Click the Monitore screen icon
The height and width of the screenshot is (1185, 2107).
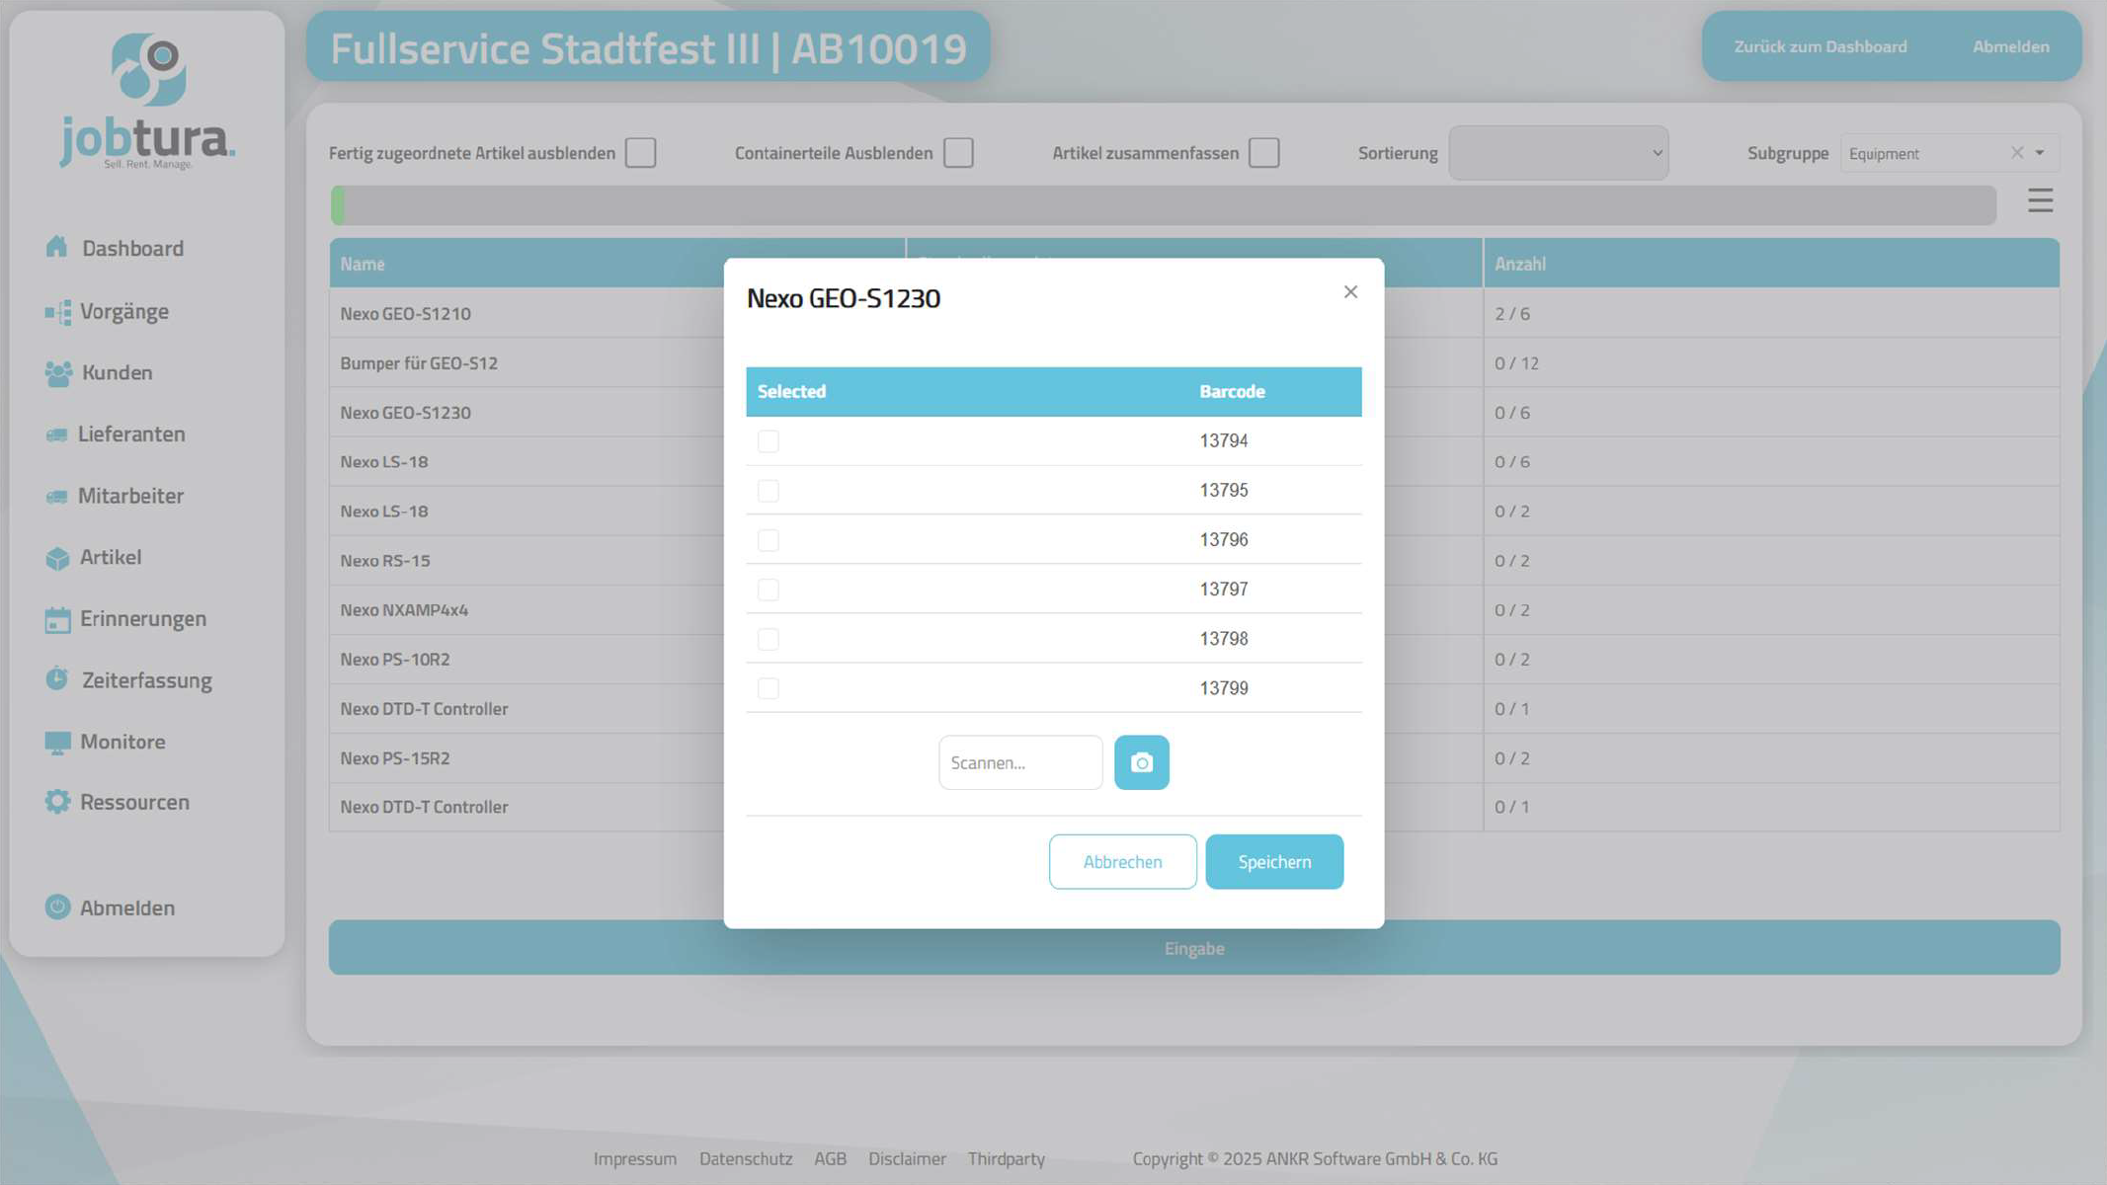click(x=57, y=742)
